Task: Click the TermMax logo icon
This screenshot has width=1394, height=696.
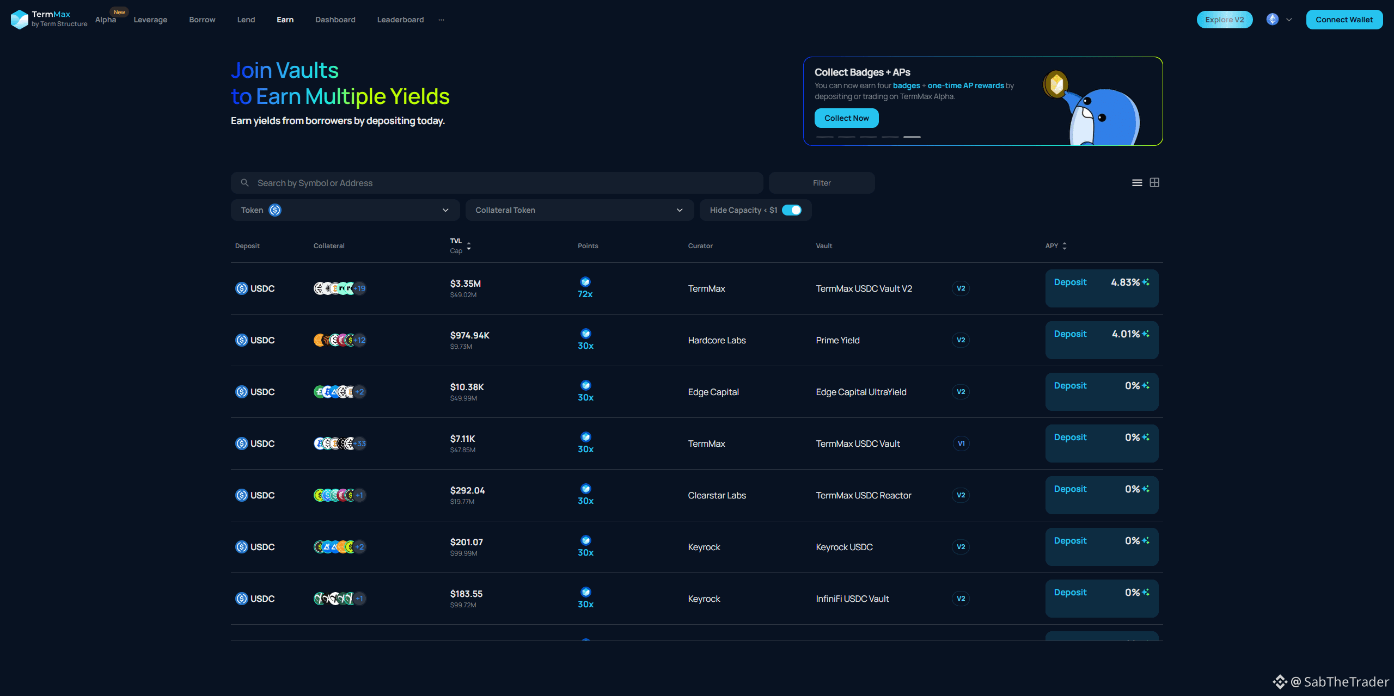Action: tap(20, 20)
